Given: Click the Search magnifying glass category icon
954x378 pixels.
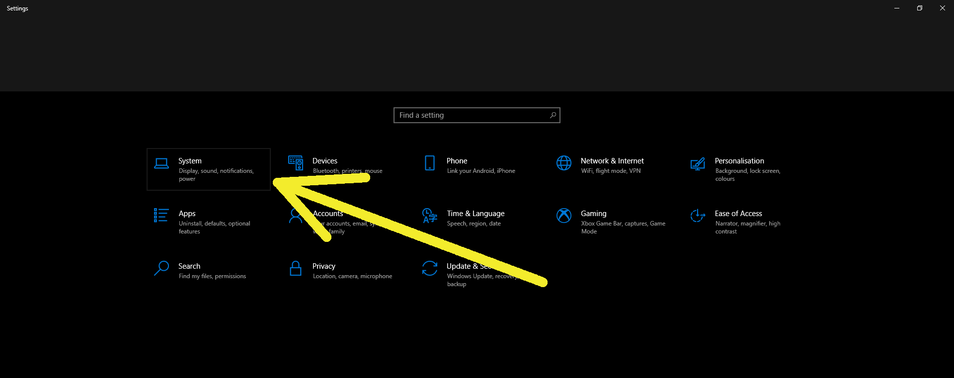Looking at the screenshot, I should [x=161, y=268].
